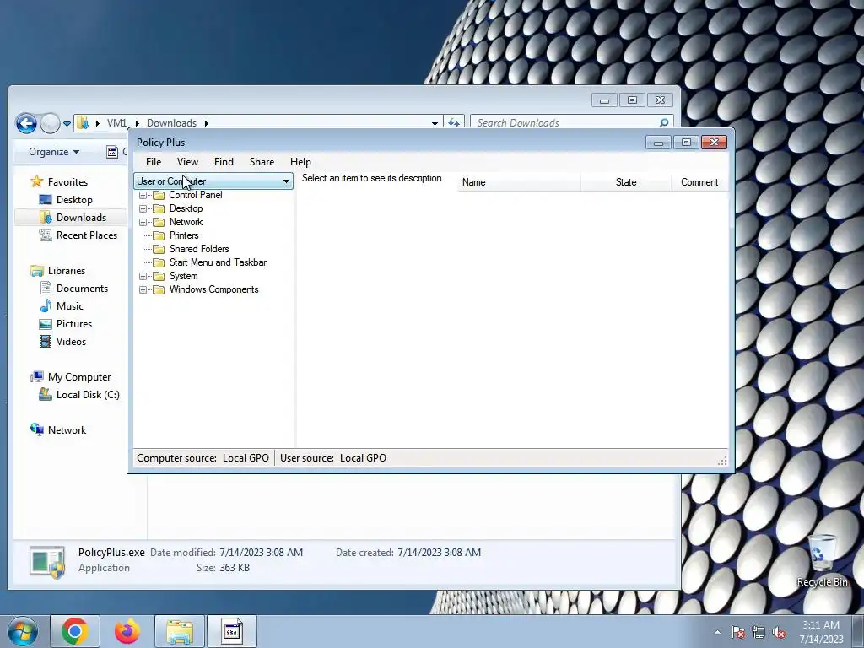Open the User or Computer dropdown
Screen dimensions: 864x648
(213, 181)
